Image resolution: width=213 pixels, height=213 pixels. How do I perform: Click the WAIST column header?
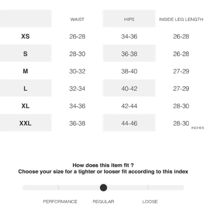[77, 19]
